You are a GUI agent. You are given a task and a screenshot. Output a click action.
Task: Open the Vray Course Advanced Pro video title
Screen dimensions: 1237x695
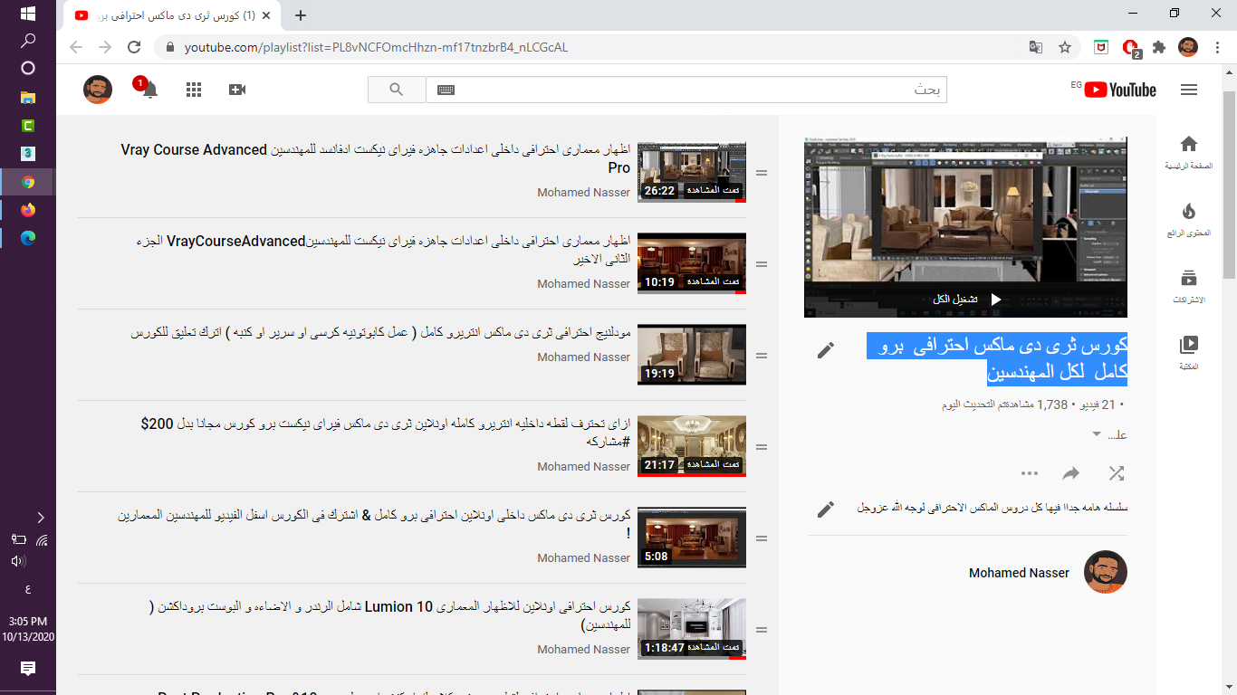pos(376,158)
